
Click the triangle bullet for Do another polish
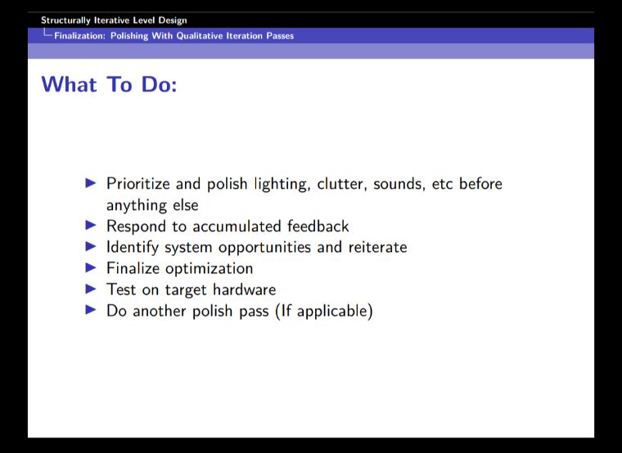(91, 311)
